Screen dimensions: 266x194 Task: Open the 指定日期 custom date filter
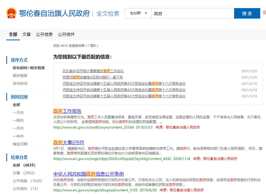pos(19,144)
